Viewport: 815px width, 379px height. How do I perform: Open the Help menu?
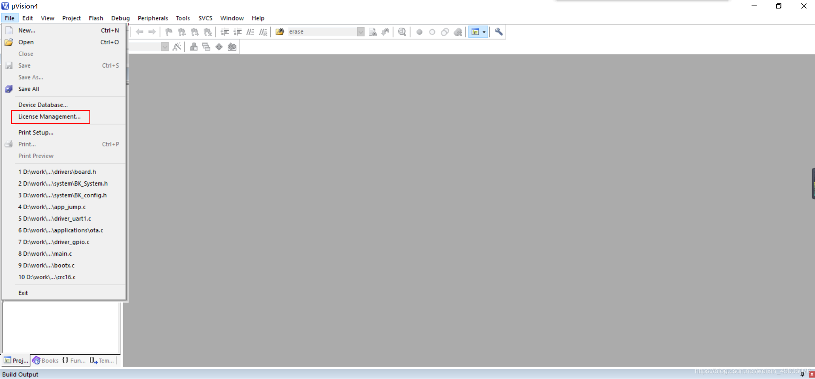pyautogui.click(x=258, y=18)
